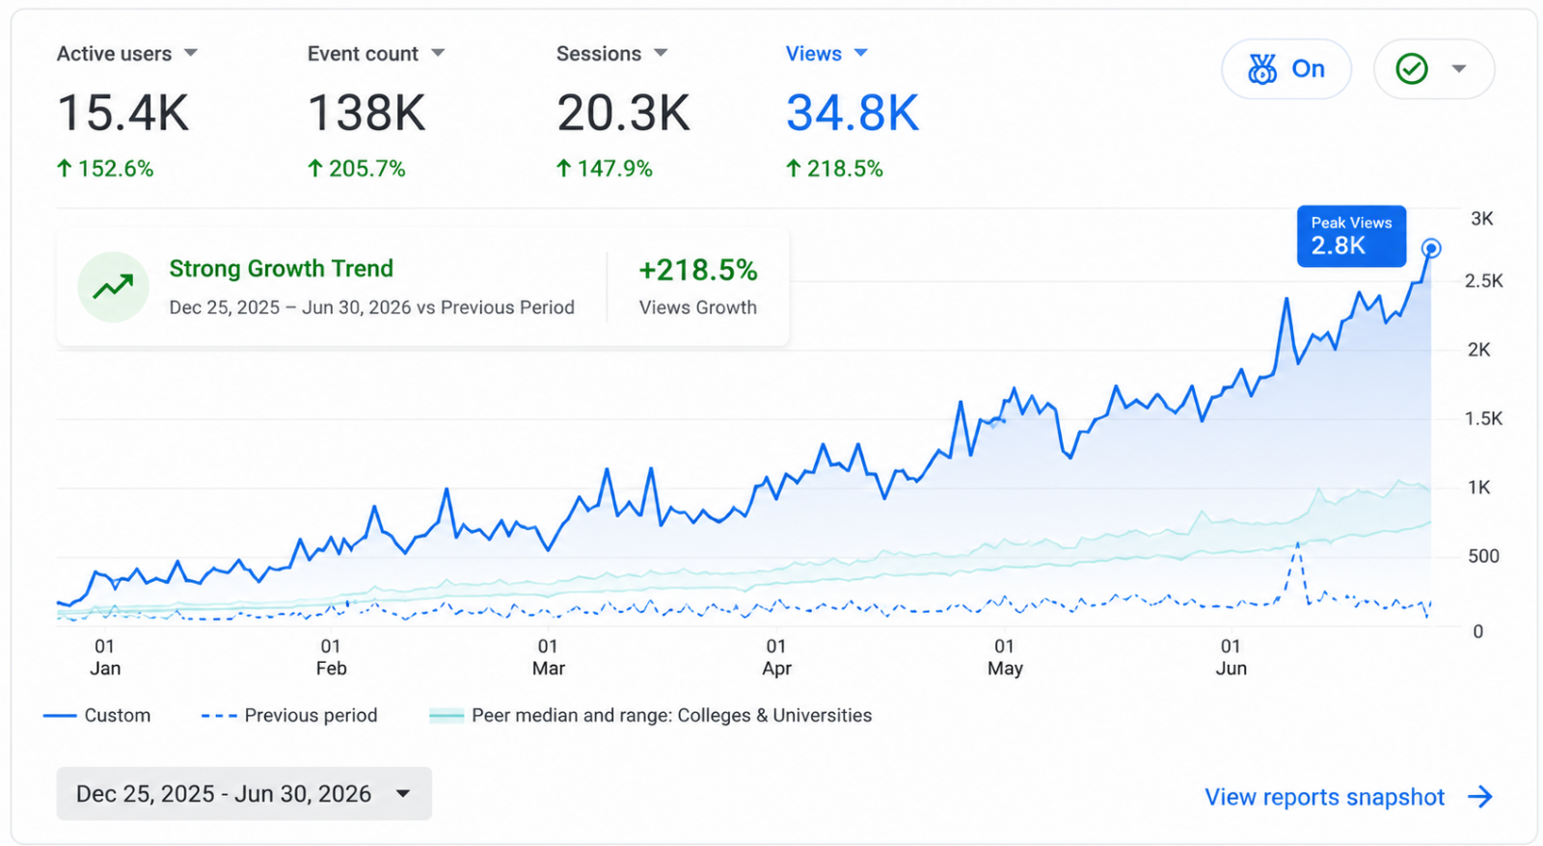This screenshot has height=846, width=1543.
Task: Click the Custom legend line swatch
Action: tap(60, 716)
